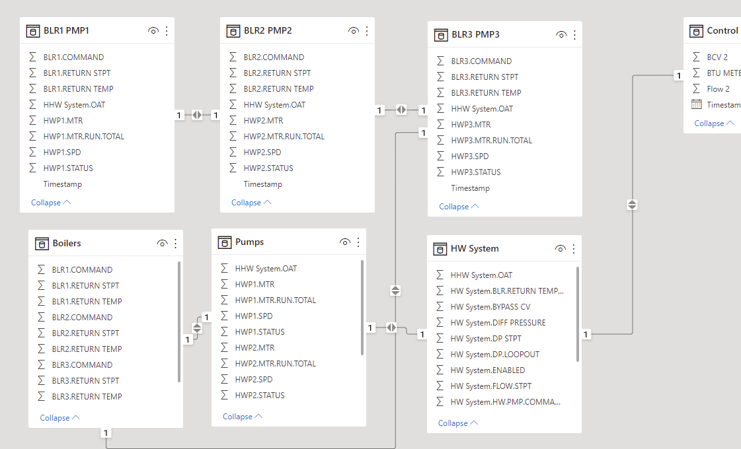The width and height of the screenshot is (741, 449).
Task: Collapse the Control table
Action: (x=714, y=123)
